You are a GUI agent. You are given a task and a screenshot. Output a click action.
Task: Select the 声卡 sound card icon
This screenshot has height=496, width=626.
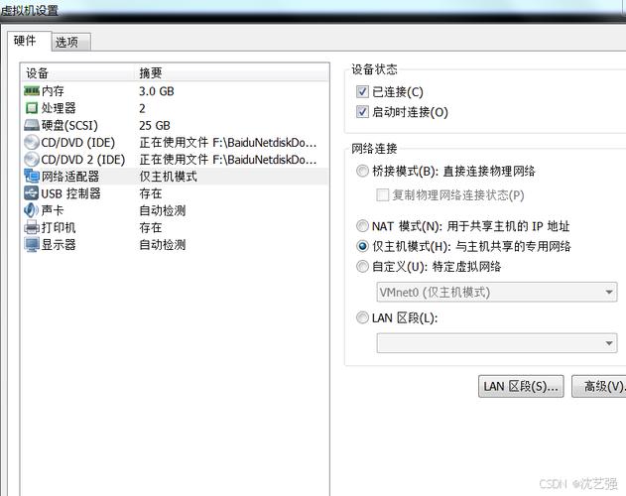[x=31, y=210]
